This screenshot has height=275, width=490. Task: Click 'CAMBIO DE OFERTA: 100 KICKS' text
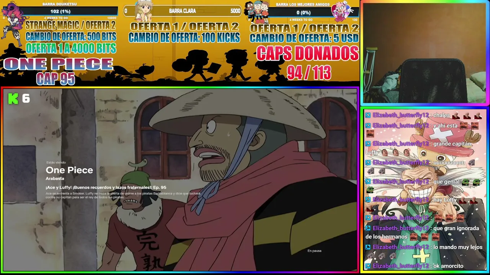(184, 37)
